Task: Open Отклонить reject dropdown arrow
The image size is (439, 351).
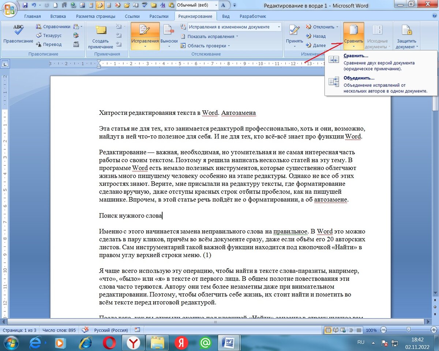Action: tap(337, 27)
